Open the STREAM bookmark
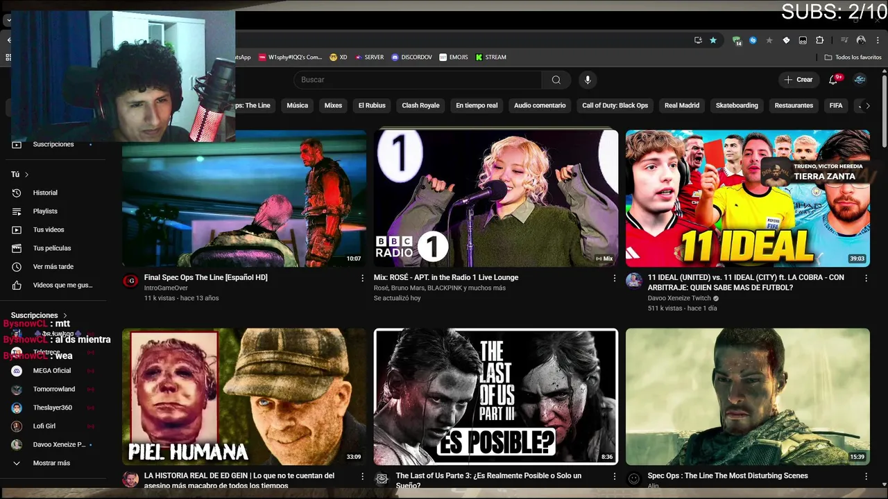 [x=490, y=58]
